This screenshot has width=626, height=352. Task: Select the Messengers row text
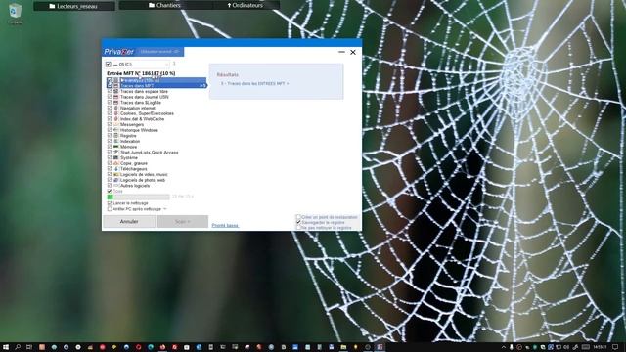132,125
